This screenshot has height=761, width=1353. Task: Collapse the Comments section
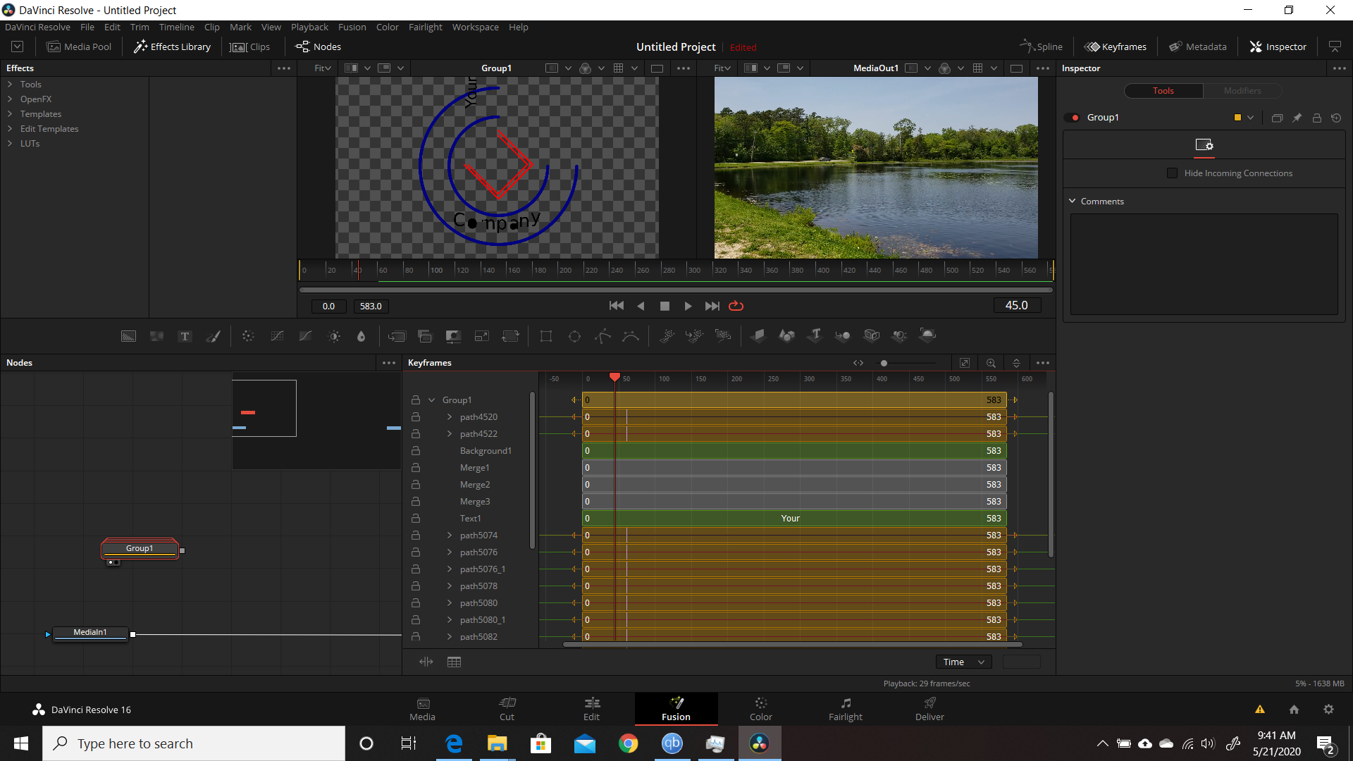(1073, 202)
